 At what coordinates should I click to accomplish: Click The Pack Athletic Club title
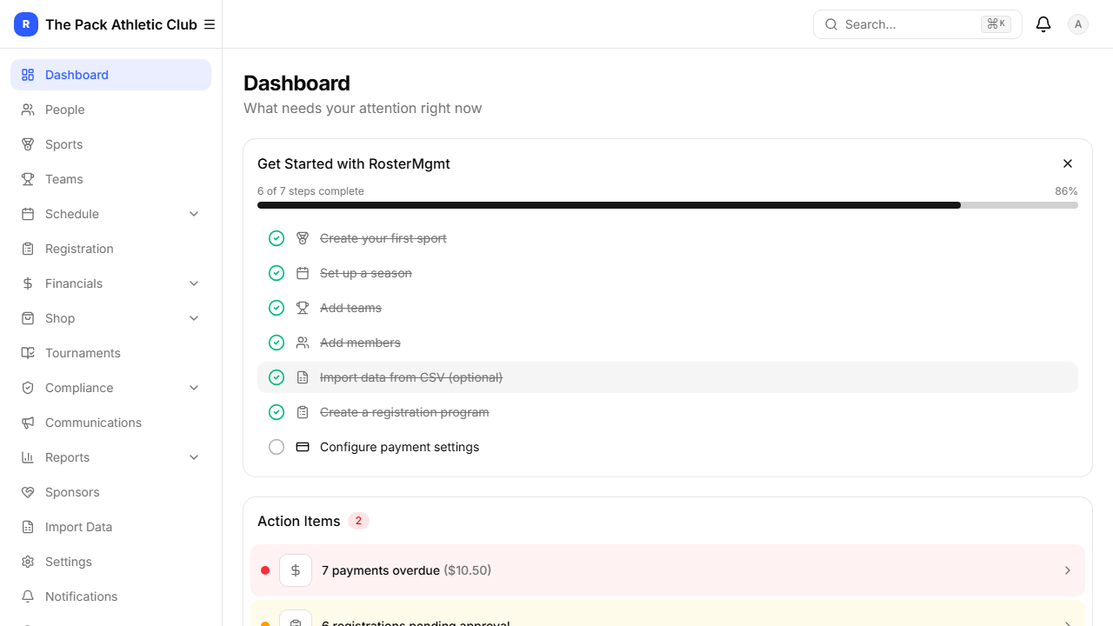click(121, 24)
